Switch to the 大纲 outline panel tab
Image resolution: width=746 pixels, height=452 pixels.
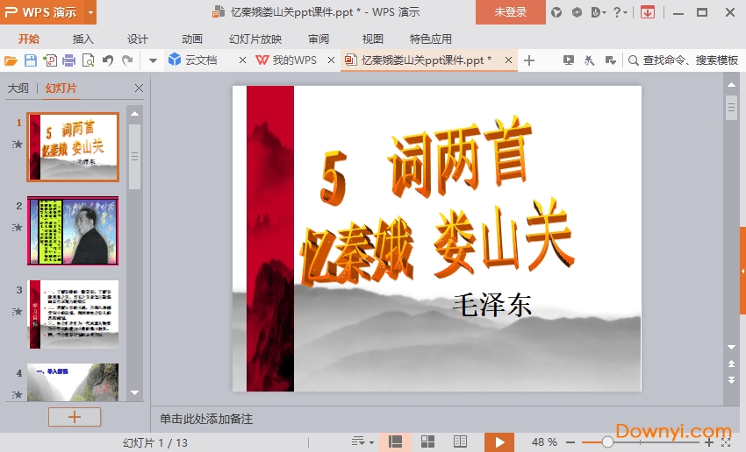pos(18,88)
